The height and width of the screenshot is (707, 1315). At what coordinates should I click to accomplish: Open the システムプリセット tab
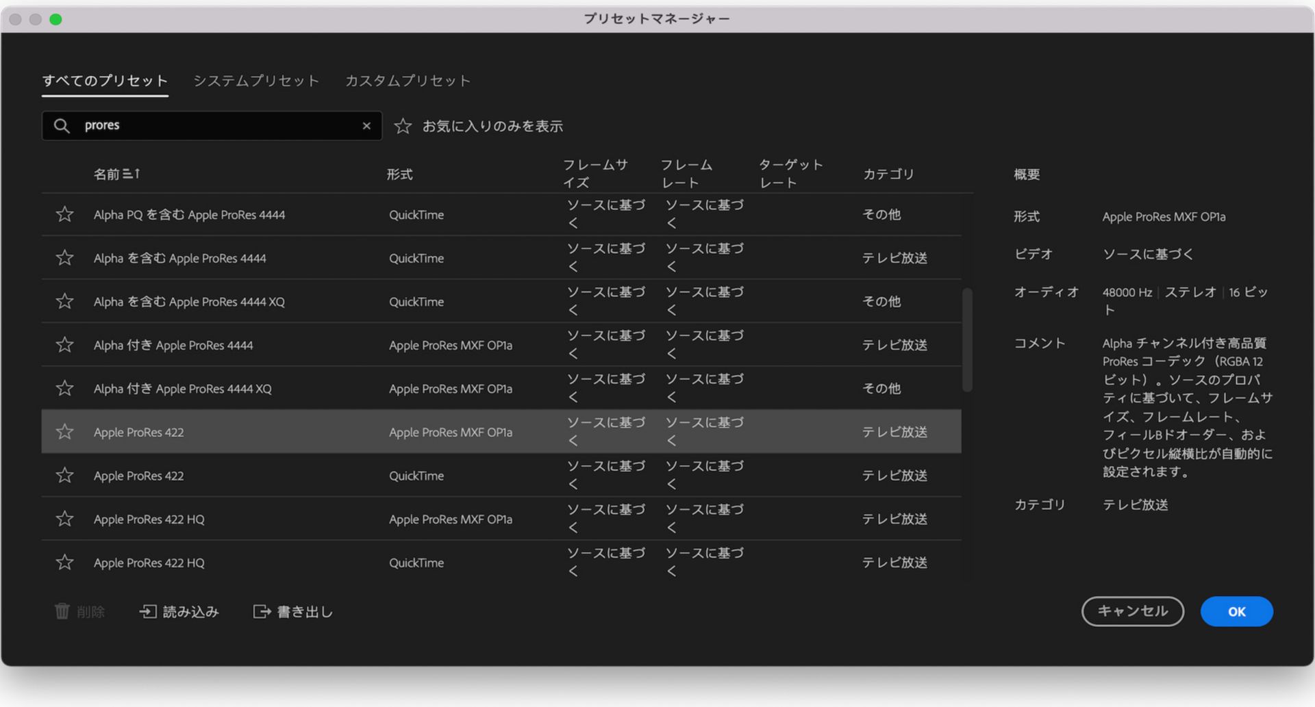click(256, 81)
